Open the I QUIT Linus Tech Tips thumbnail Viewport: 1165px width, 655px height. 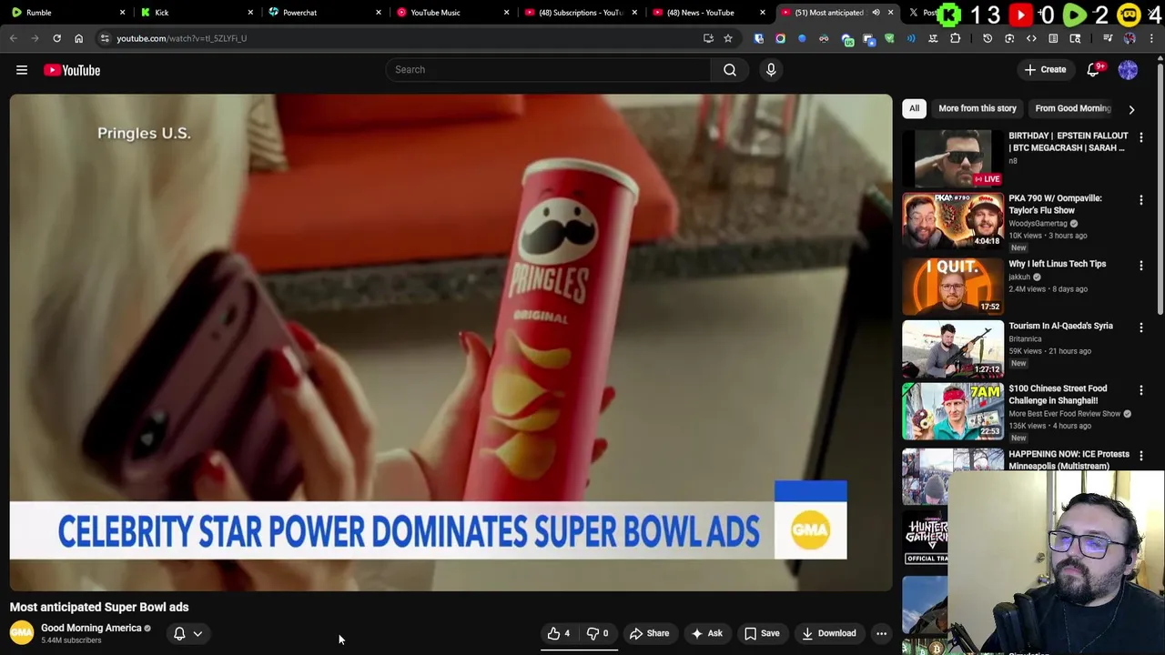(x=953, y=286)
